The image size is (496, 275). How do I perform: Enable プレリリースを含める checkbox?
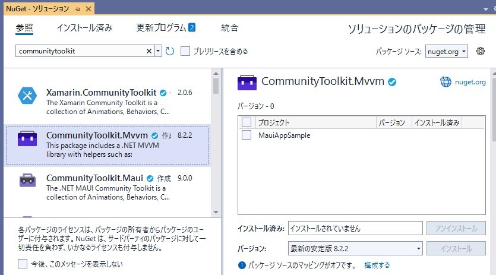(185, 51)
